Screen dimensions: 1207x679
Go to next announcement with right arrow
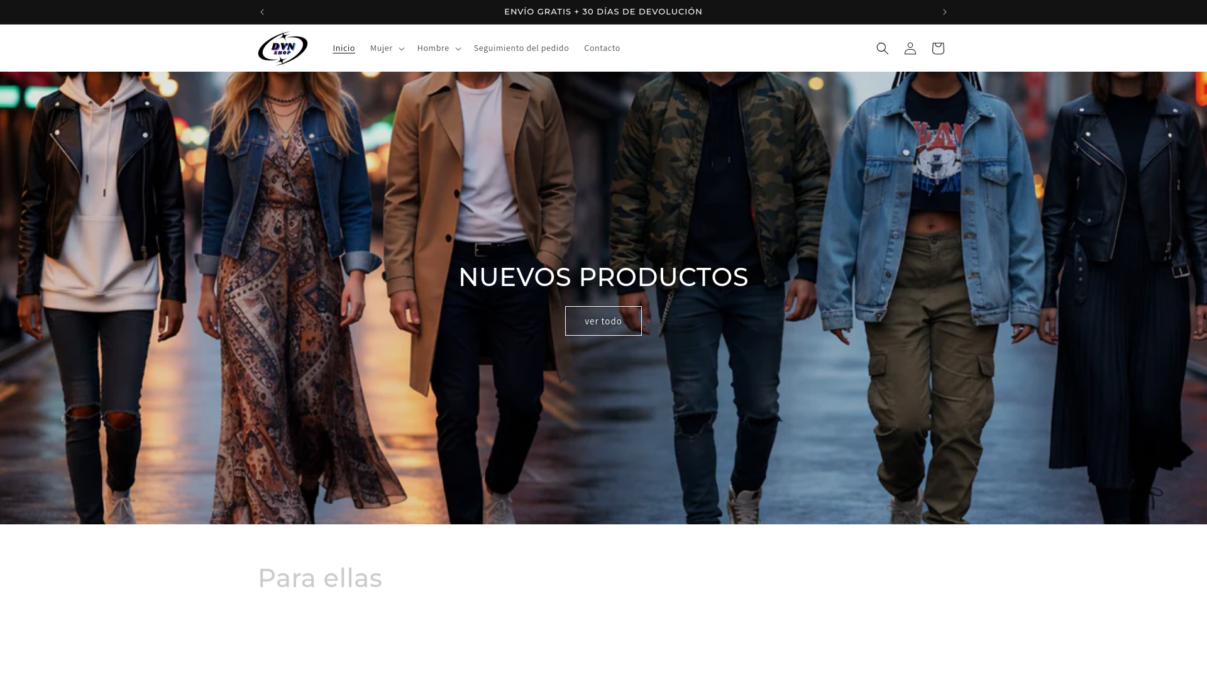pyautogui.click(x=944, y=12)
